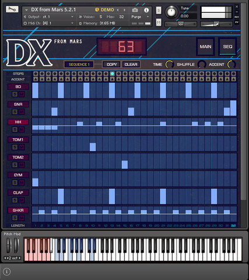Screen dimensions: 249x280
Task: Open the wrench instrument edit icon
Action: [12, 9]
